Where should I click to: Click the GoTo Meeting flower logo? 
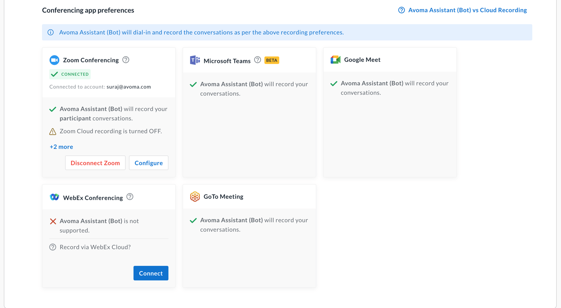pos(195,197)
